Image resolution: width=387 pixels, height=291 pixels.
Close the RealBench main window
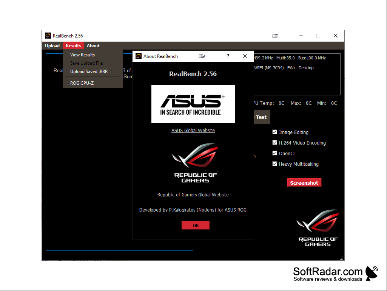tap(335, 36)
